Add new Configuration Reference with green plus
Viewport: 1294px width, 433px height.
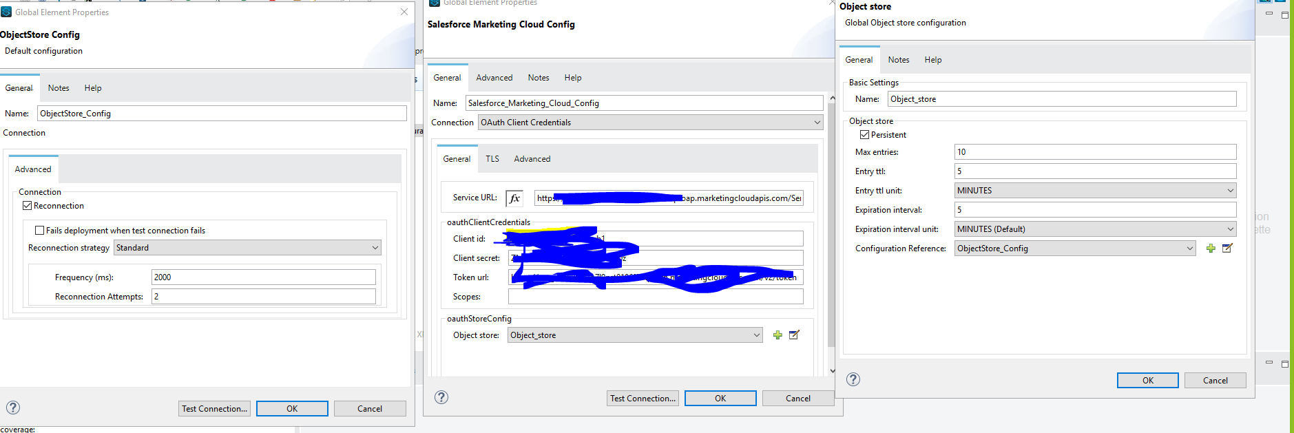click(x=1211, y=249)
